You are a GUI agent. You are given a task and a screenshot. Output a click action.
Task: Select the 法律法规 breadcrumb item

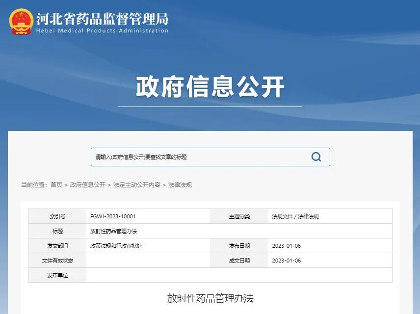click(x=180, y=185)
